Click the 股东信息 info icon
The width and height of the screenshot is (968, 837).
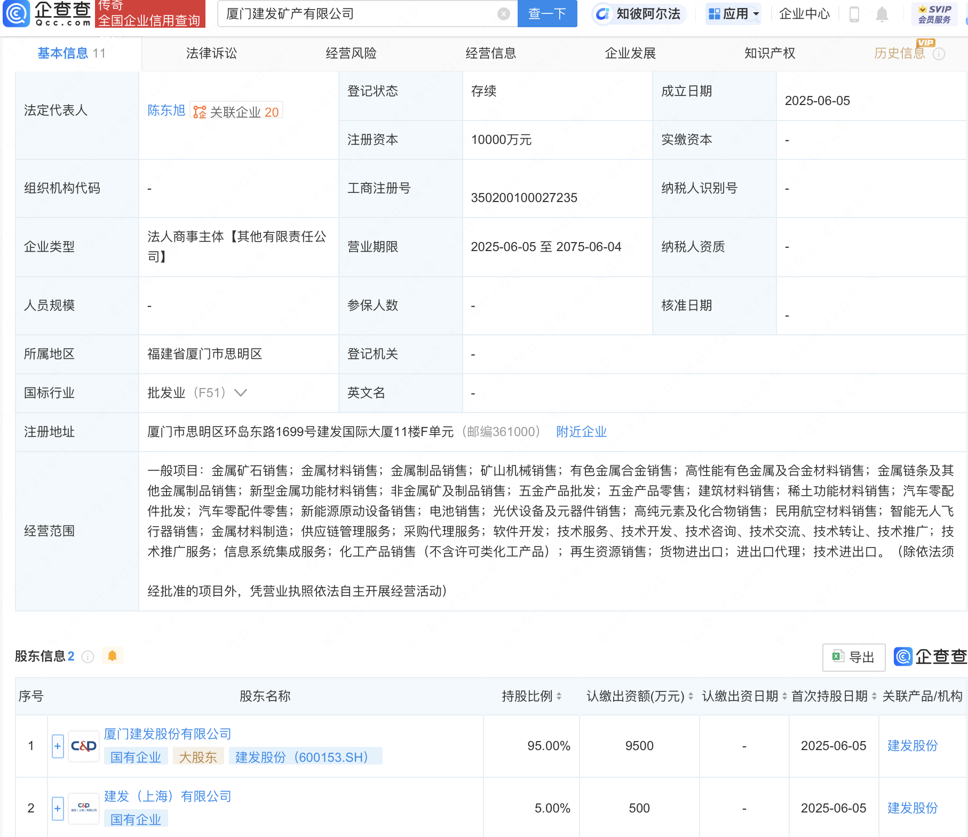point(88,657)
